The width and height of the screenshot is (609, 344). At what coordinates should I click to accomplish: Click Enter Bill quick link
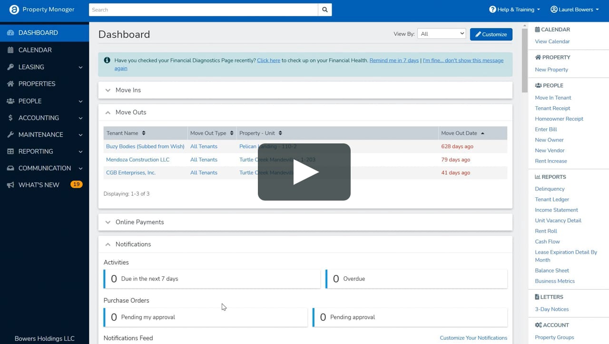coord(546,129)
